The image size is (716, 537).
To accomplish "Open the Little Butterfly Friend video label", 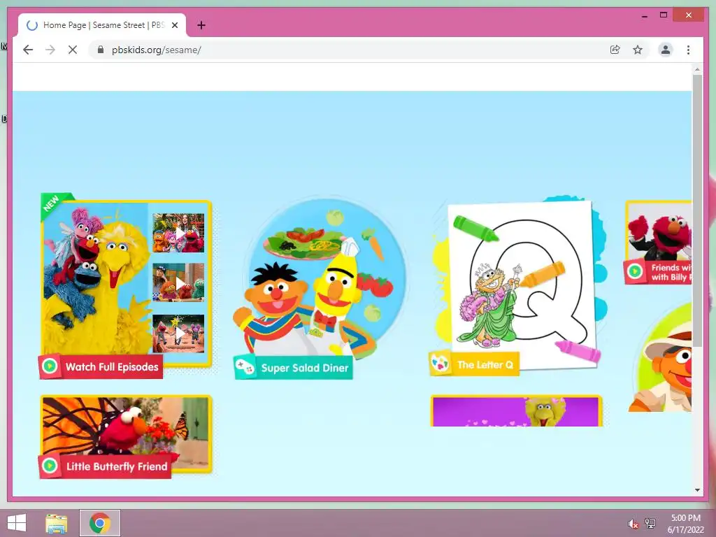I will (x=117, y=466).
